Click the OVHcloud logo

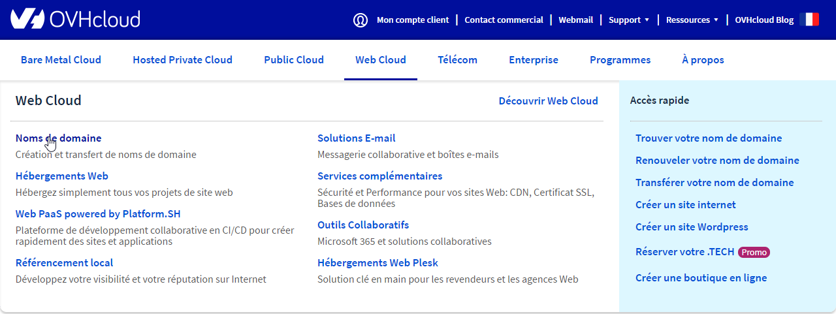76,19
